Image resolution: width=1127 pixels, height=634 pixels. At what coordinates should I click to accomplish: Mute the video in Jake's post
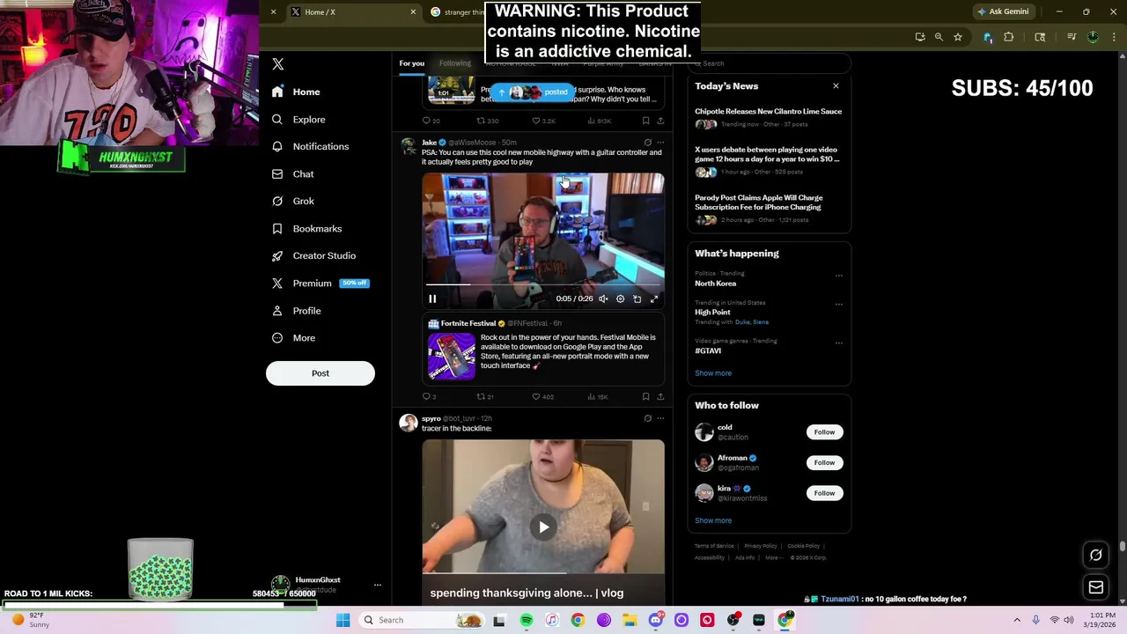[x=603, y=299]
